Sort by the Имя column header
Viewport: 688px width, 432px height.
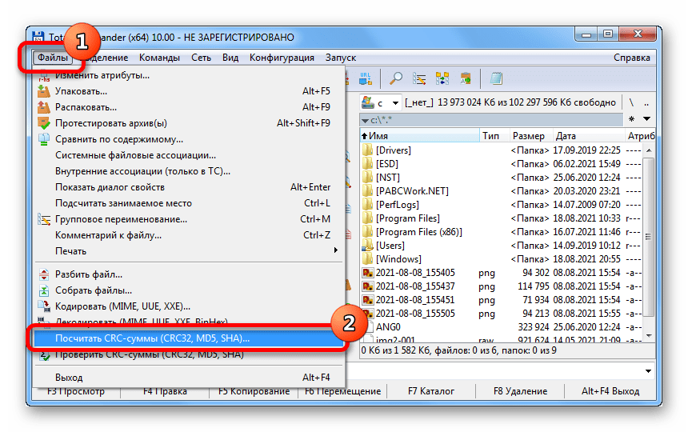pos(420,136)
